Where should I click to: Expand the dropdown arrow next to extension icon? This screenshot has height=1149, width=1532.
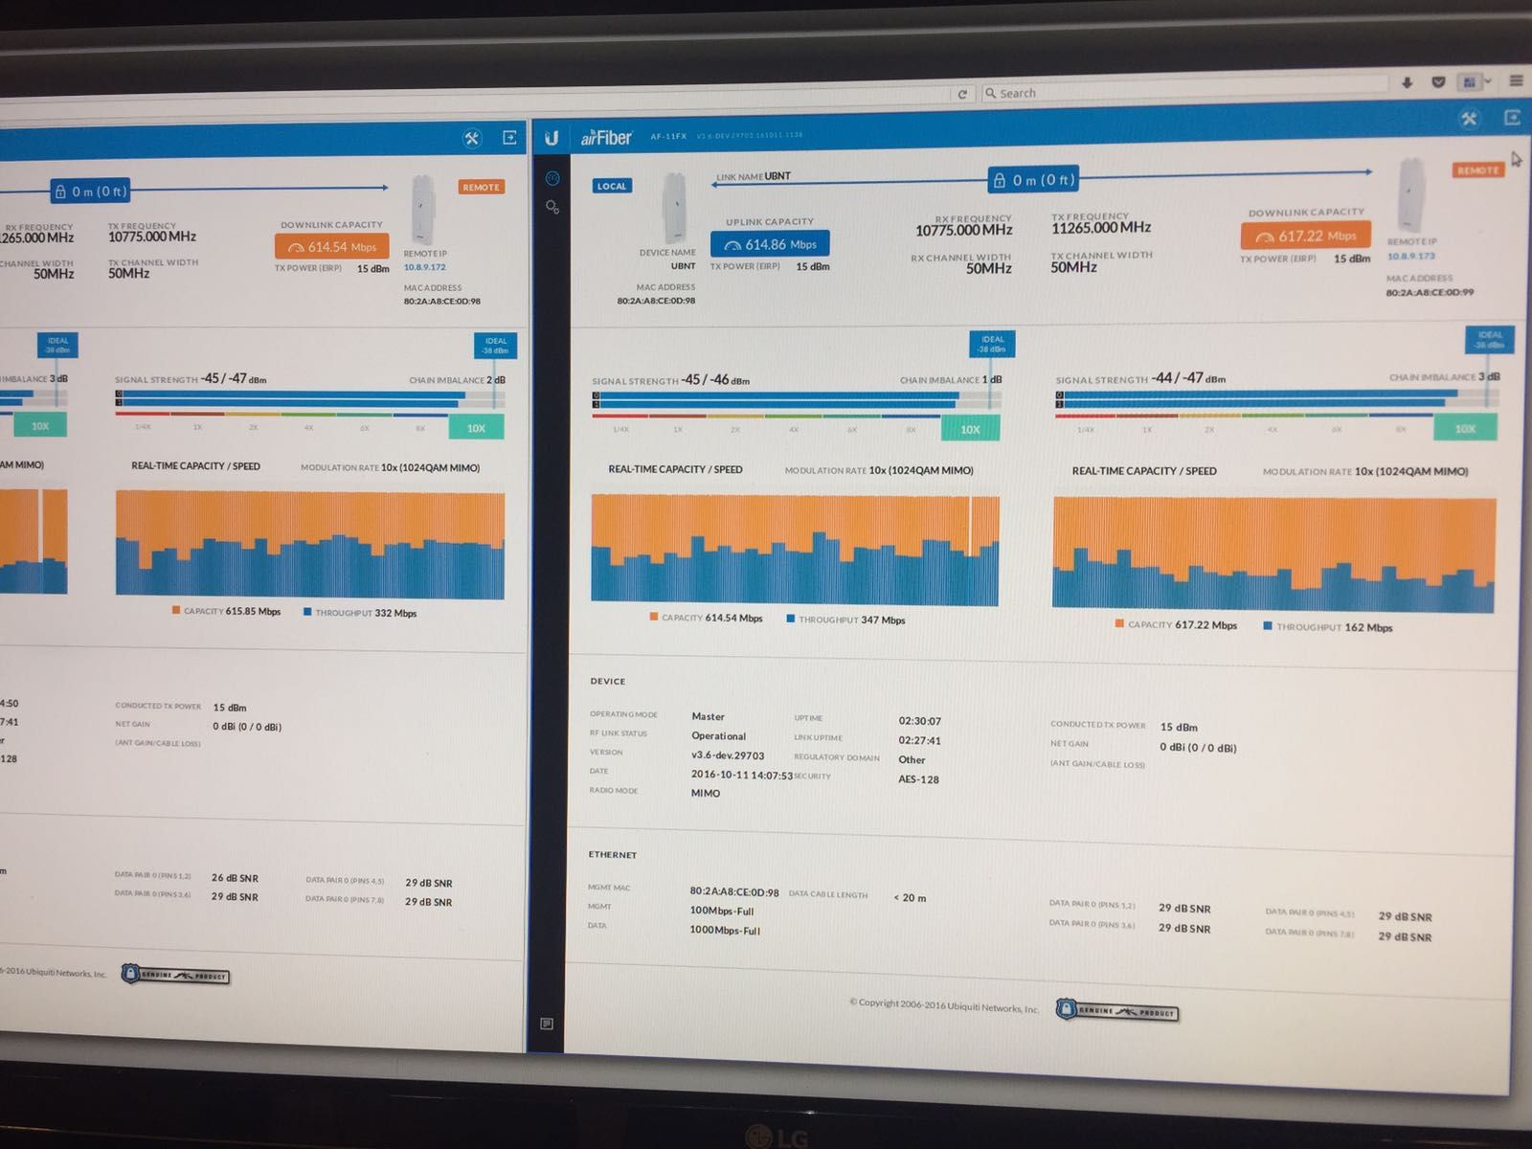[1487, 82]
